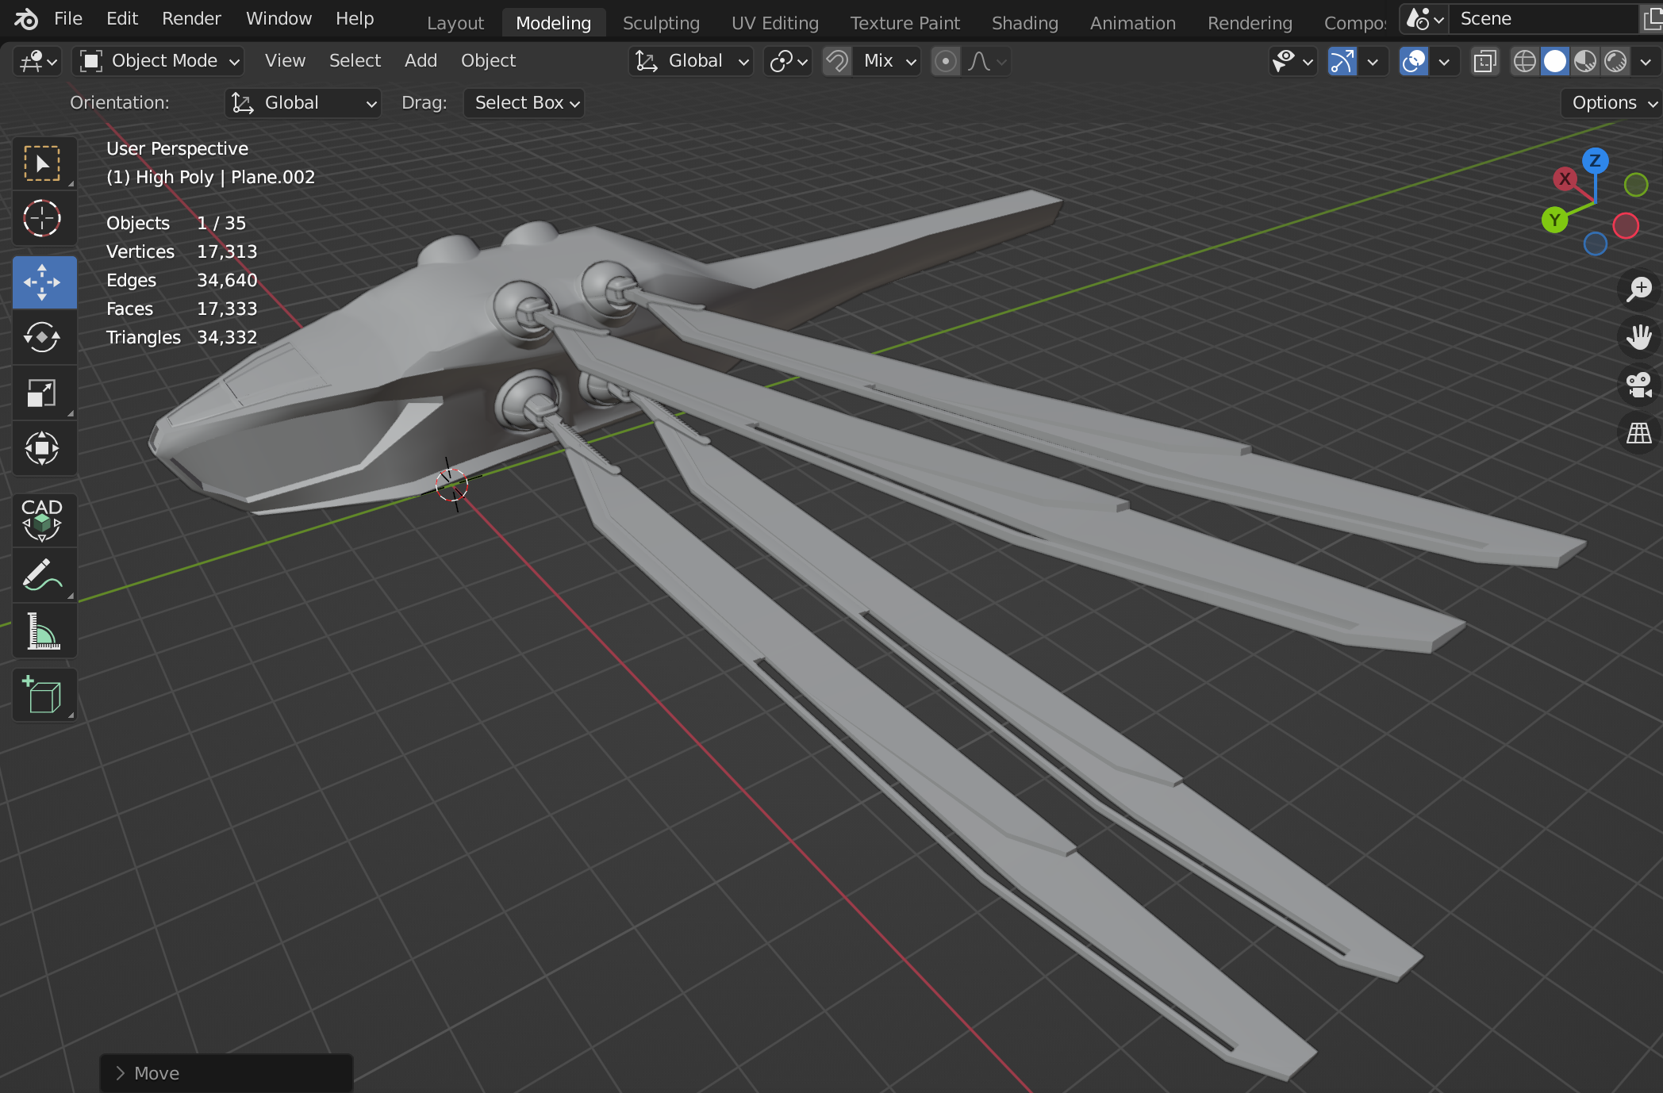Switch to the Sculpting workspace tab

pos(660,23)
